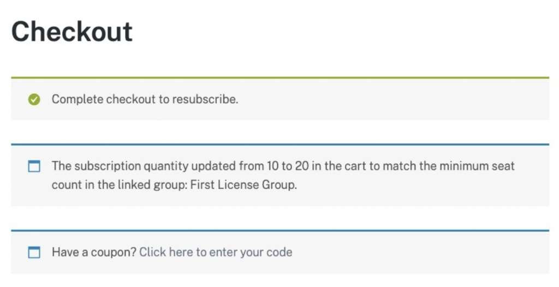Click the info icon beside subscription quantity notice
This screenshot has width=559, height=287.
(x=34, y=166)
